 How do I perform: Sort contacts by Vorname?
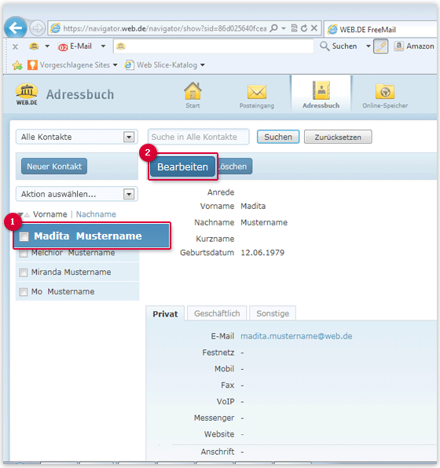tap(49, 214)
